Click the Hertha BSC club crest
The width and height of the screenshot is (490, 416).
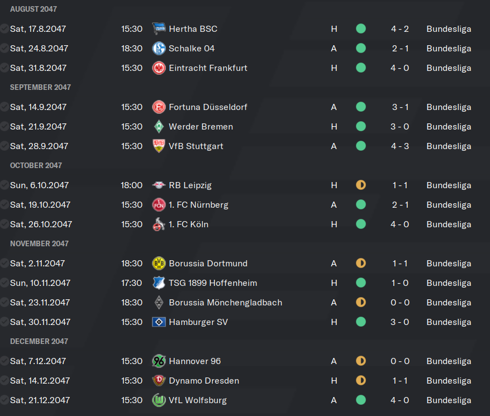pos(159,28)
